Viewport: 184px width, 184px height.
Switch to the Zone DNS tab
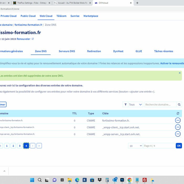coord(41,51)
